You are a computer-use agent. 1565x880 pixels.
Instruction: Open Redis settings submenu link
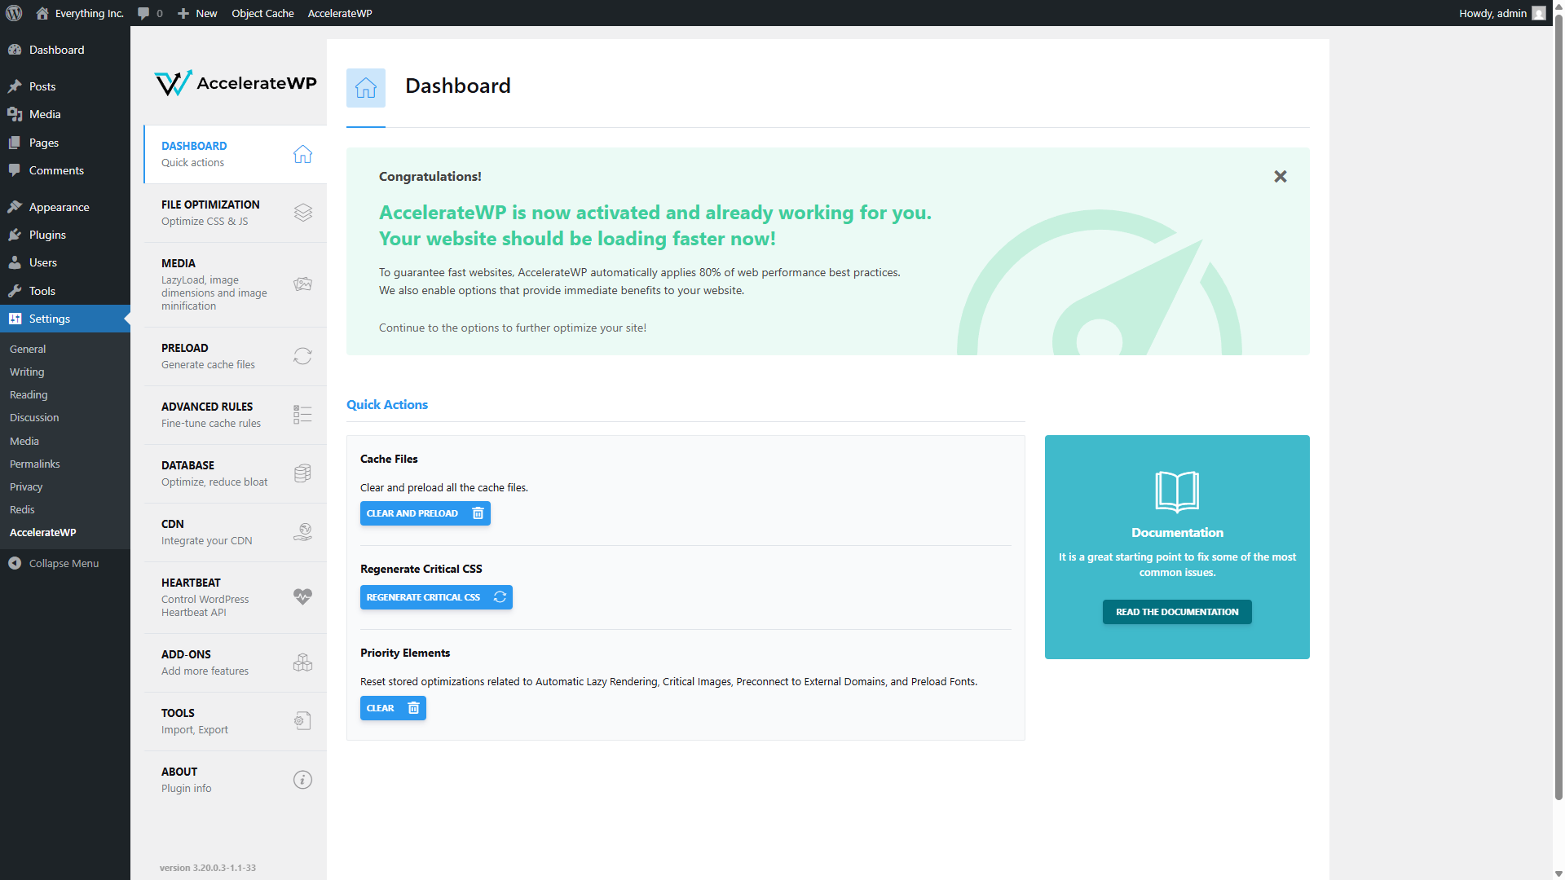(22, 509)
